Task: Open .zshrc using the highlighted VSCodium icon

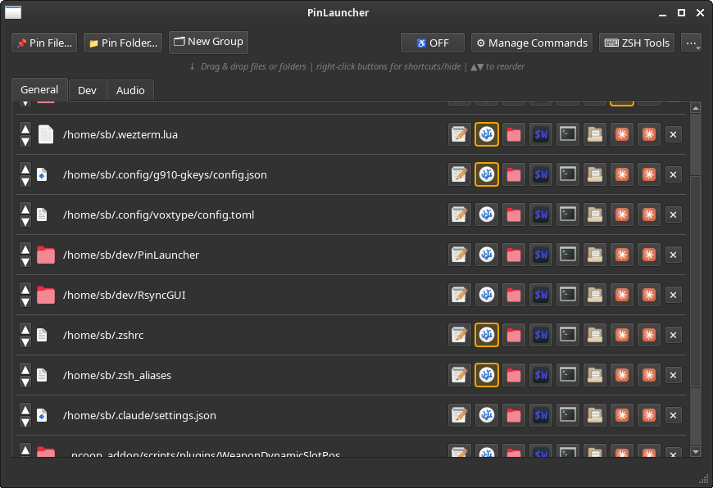Action: tap(487, 335)
